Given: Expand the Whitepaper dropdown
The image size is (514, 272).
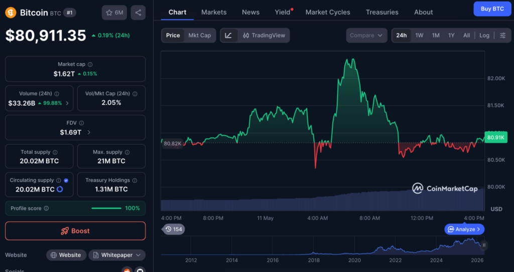Looking at the screenshot, I should pyautogui.click(x=117, y=255).
